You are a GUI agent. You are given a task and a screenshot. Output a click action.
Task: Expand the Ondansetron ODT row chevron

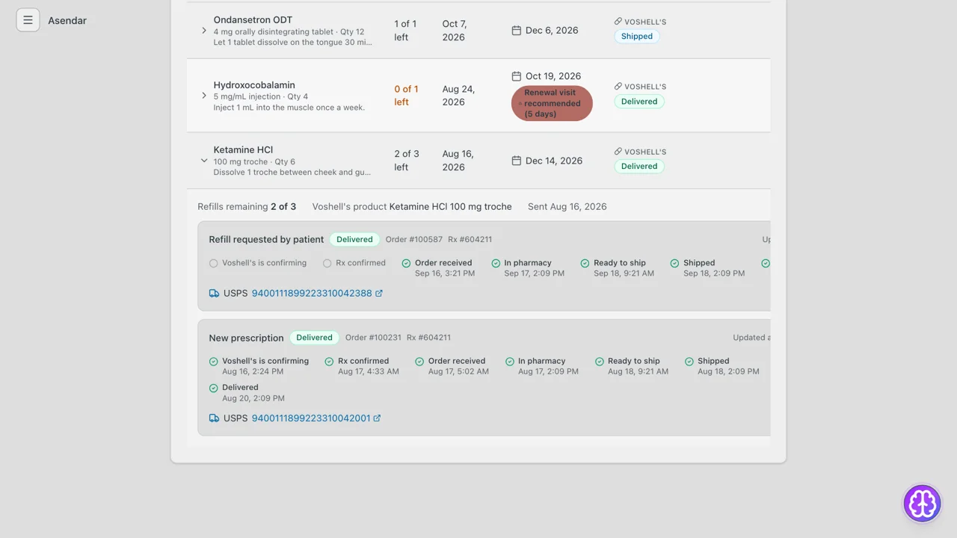[x=204, y=31]
